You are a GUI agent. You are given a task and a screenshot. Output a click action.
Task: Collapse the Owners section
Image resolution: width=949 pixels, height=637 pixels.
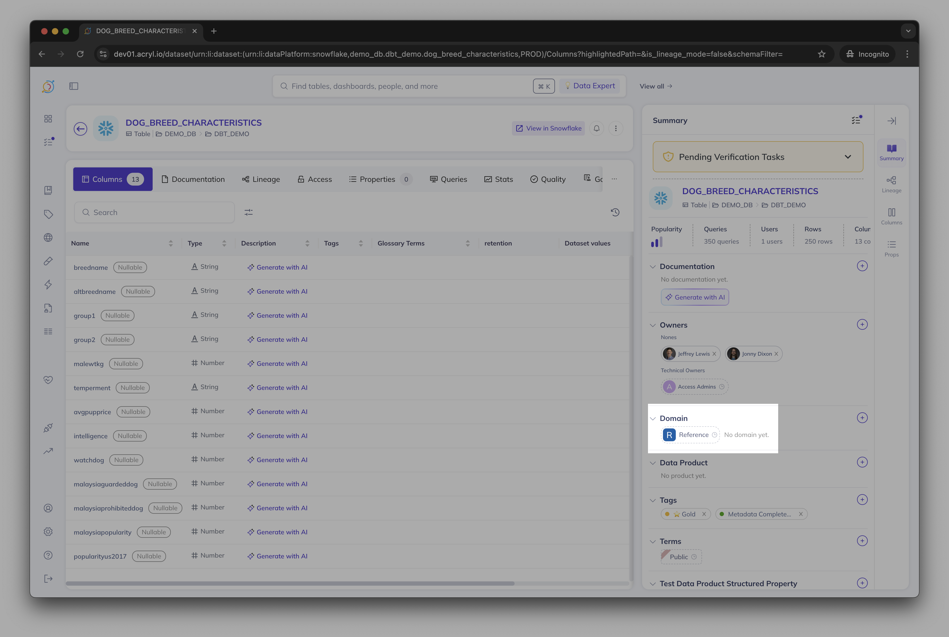coord(653,325)
